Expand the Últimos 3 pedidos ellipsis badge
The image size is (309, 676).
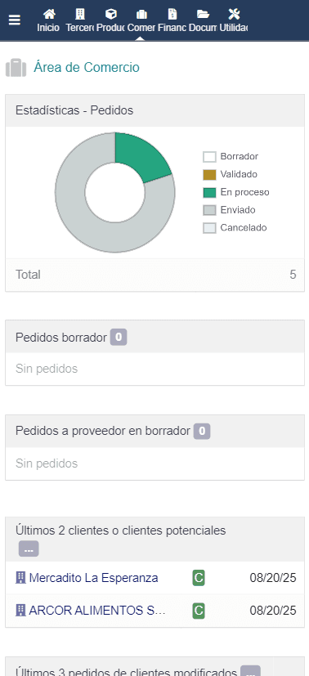(x=250, y=671)
